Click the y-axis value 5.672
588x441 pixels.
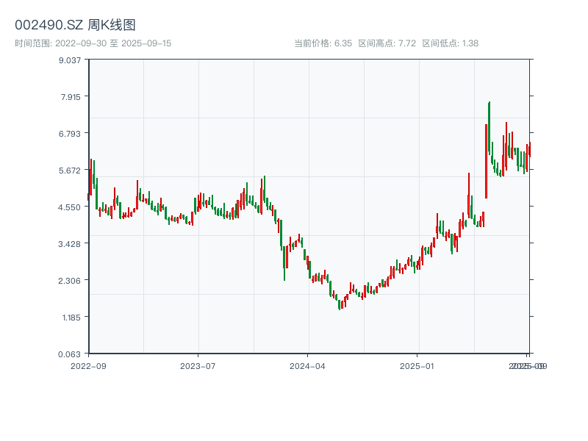click(x=70, y=171)
